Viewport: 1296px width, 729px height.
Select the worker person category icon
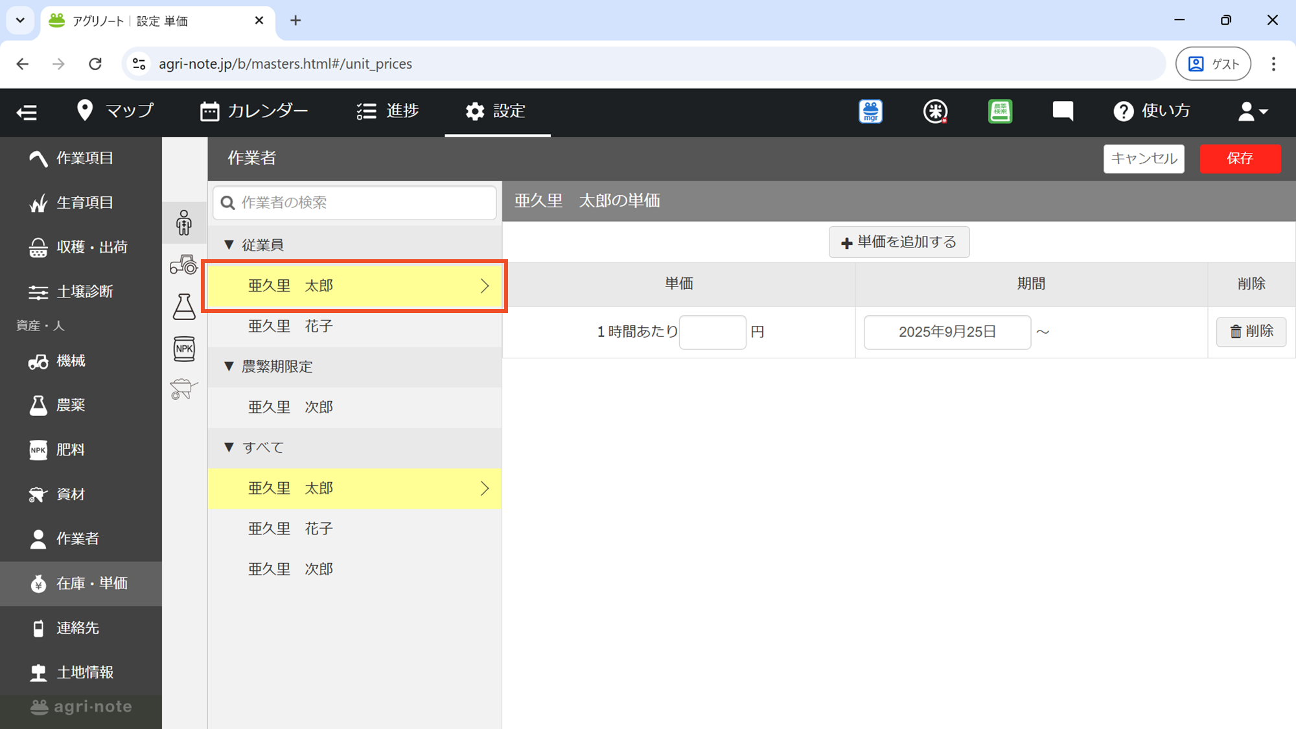coord(184,223)
